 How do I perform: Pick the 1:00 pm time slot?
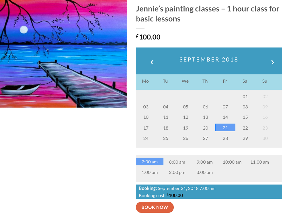(150, 172)
